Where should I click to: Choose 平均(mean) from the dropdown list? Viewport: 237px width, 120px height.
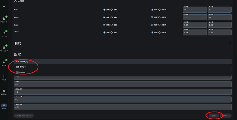(21, 72)
